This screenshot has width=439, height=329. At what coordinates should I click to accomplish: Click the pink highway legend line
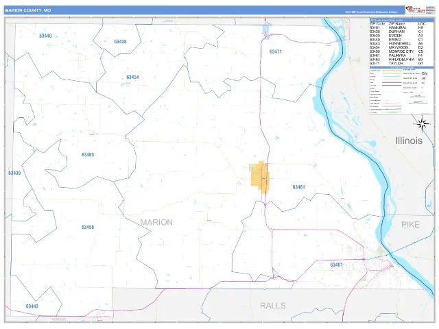pyautogui.click(x=392, y=106)
